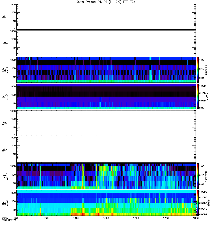
Task: Click the '1' y-axis tick of thc fff 1
Action: click(15, 135)
